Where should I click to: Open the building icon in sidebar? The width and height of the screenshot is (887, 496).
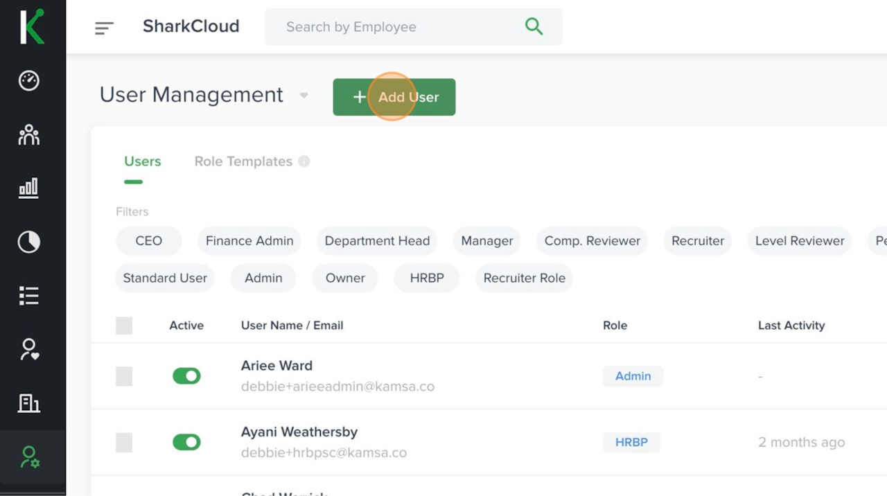[x=29, y=403]
